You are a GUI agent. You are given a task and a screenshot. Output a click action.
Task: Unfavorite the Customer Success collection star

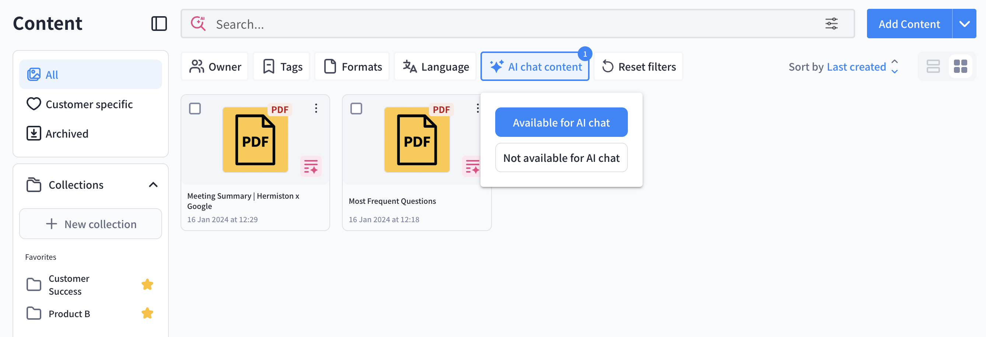[147, 285]
